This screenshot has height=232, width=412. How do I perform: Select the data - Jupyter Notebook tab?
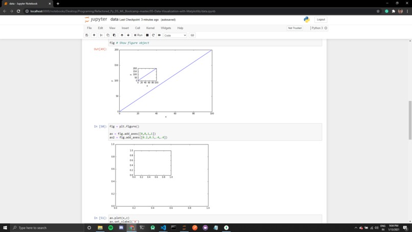pos(26,4)
